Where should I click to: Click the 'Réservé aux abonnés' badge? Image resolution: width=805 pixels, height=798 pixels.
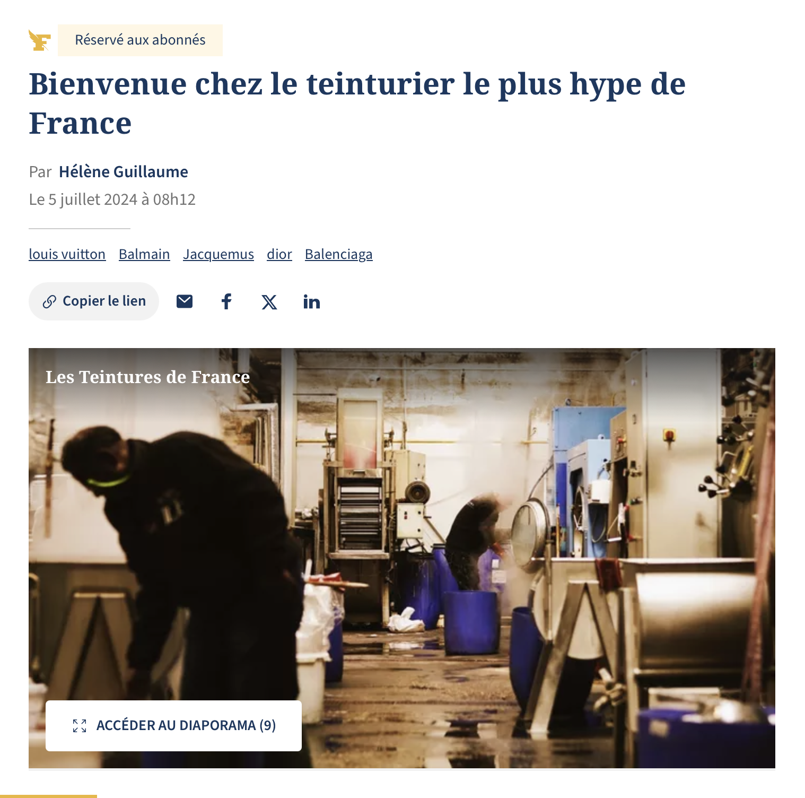click(x=140, y=40)
